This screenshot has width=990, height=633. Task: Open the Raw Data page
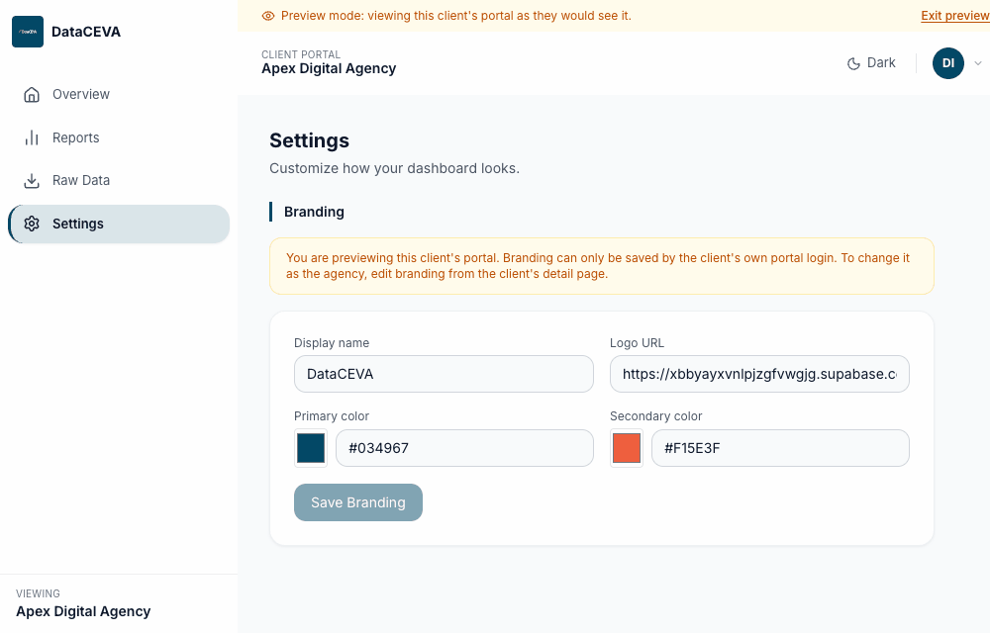click(119, 180)
